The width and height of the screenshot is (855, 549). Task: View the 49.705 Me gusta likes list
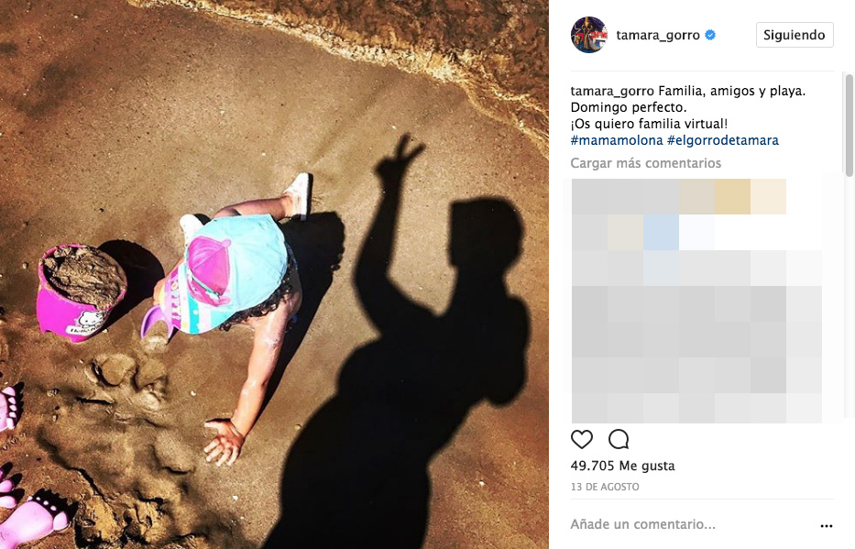point(623,466)
